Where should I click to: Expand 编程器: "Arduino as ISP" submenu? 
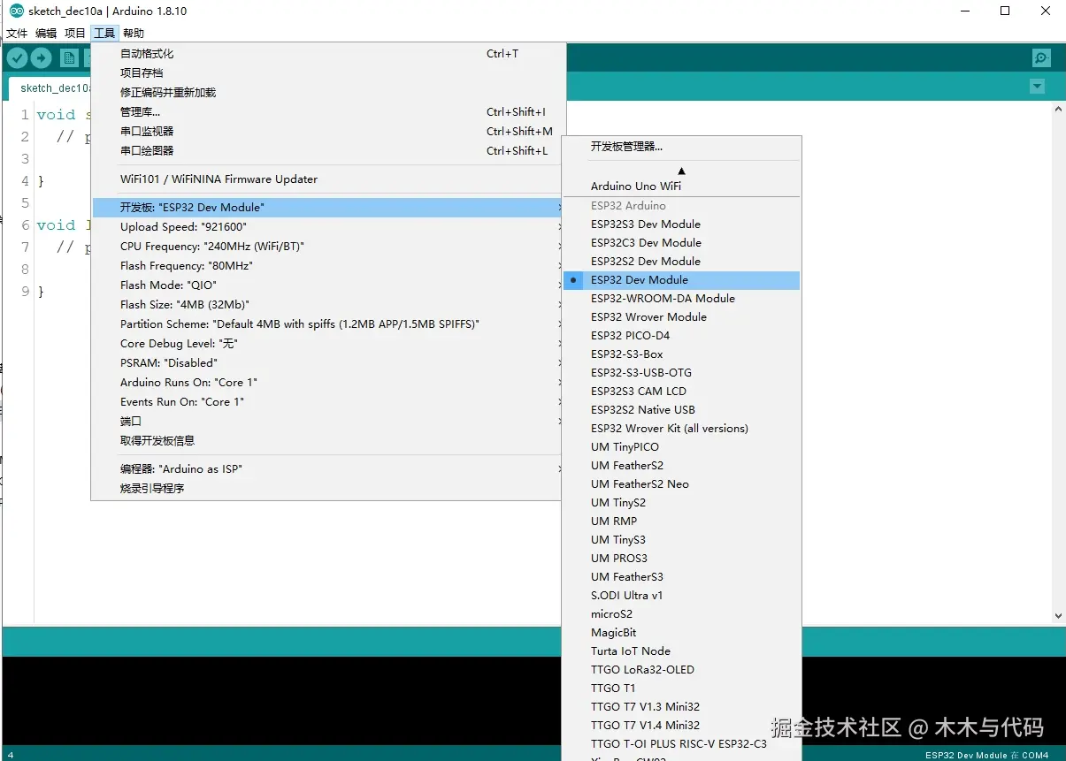[x=327, y=469]
